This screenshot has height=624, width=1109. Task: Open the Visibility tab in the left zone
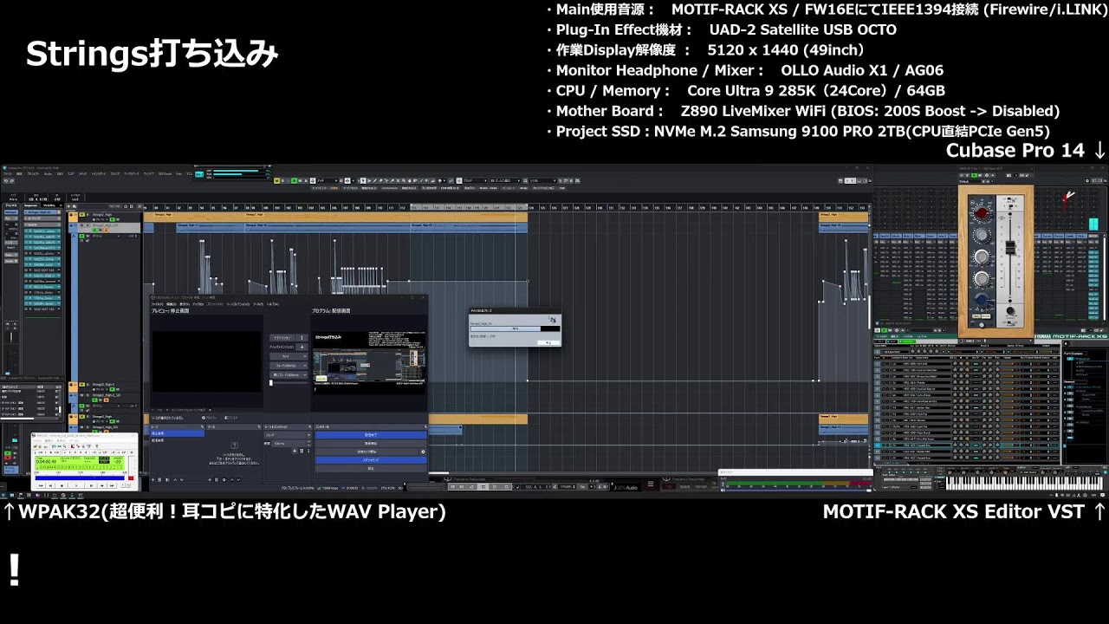[x=49, y=205]
